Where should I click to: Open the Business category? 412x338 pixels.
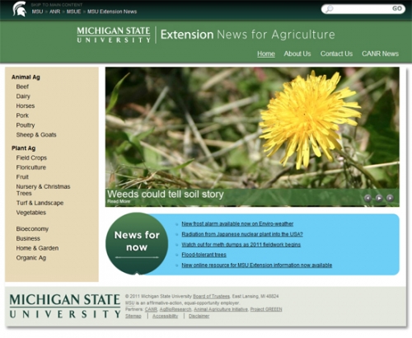(28, 238)
